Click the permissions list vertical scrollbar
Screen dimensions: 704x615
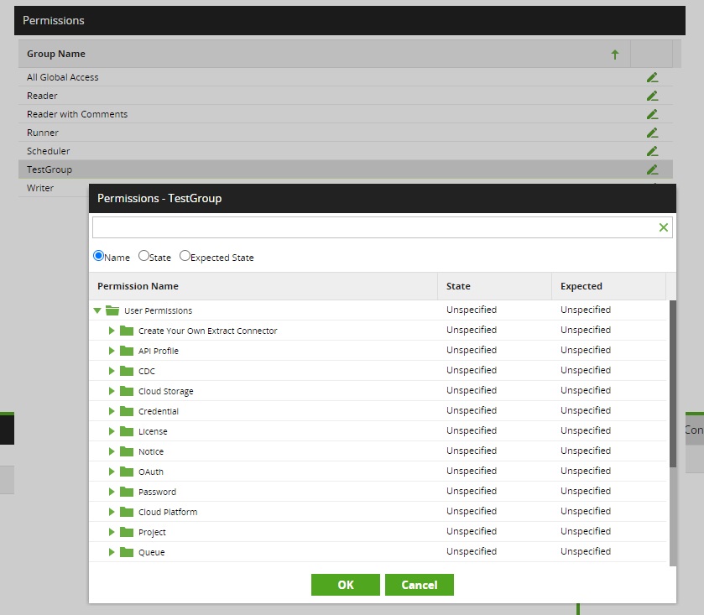click(x=673, y=383)
